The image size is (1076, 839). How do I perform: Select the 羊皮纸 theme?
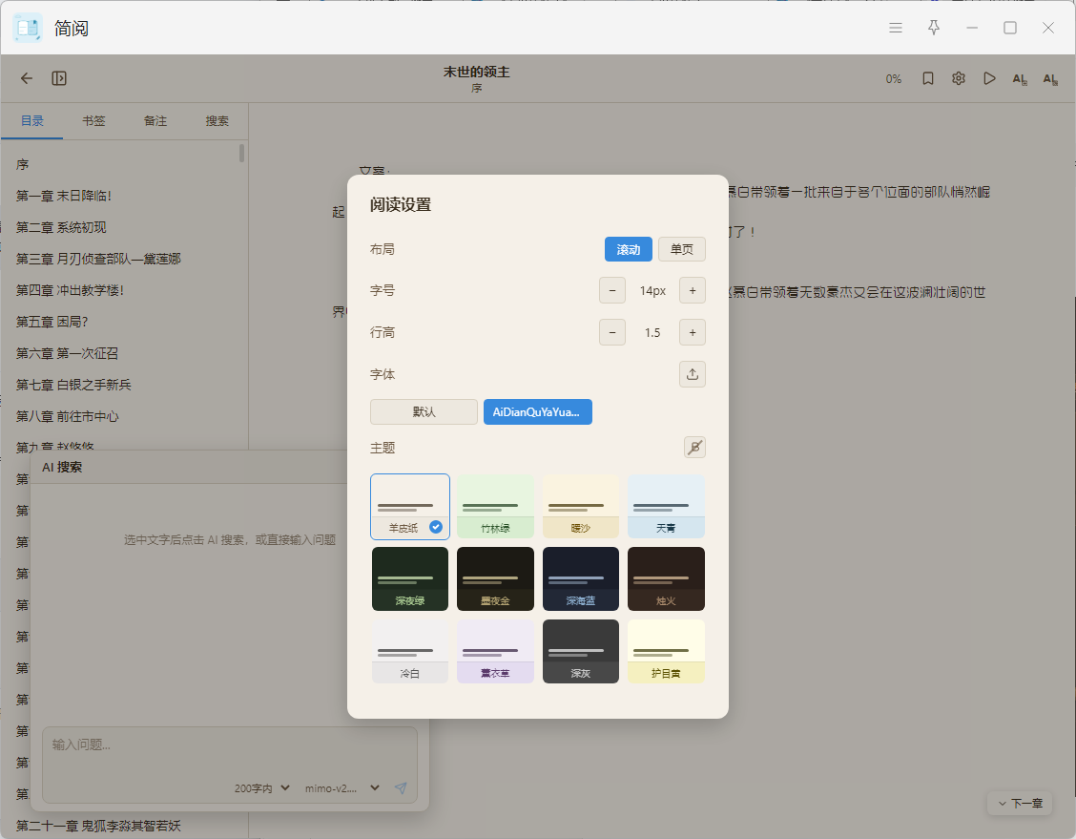pyautogui.click(x=409, y=507)
